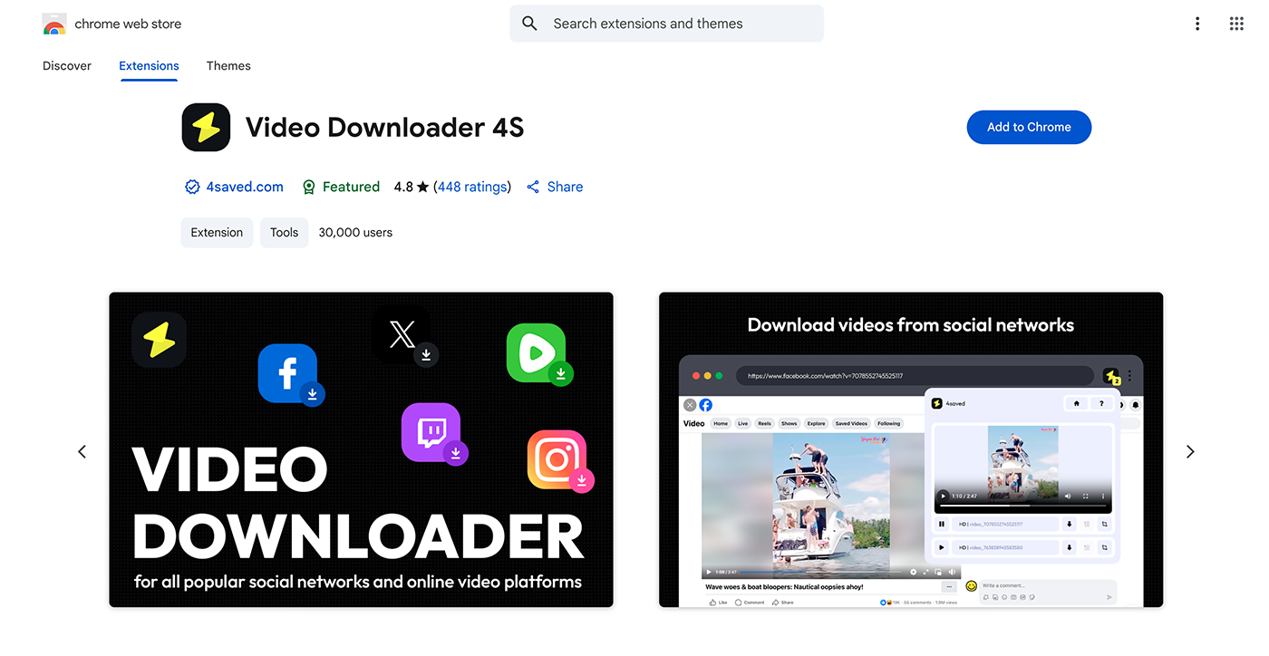The width and height of the screenshot is (1269, 656).
Task: Click the Featured award badge icon
Action: 308,187
